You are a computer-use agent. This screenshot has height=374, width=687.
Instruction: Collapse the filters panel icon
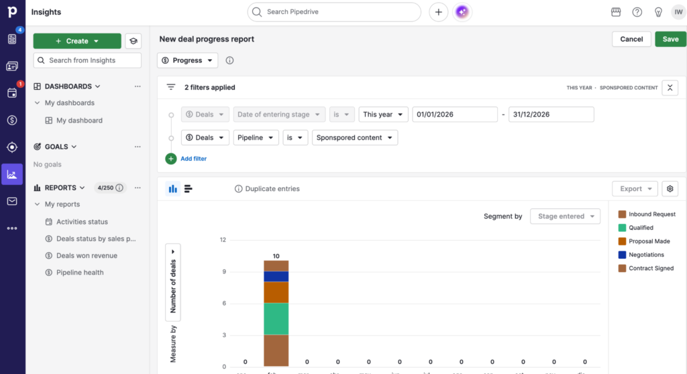click(670, 88)
